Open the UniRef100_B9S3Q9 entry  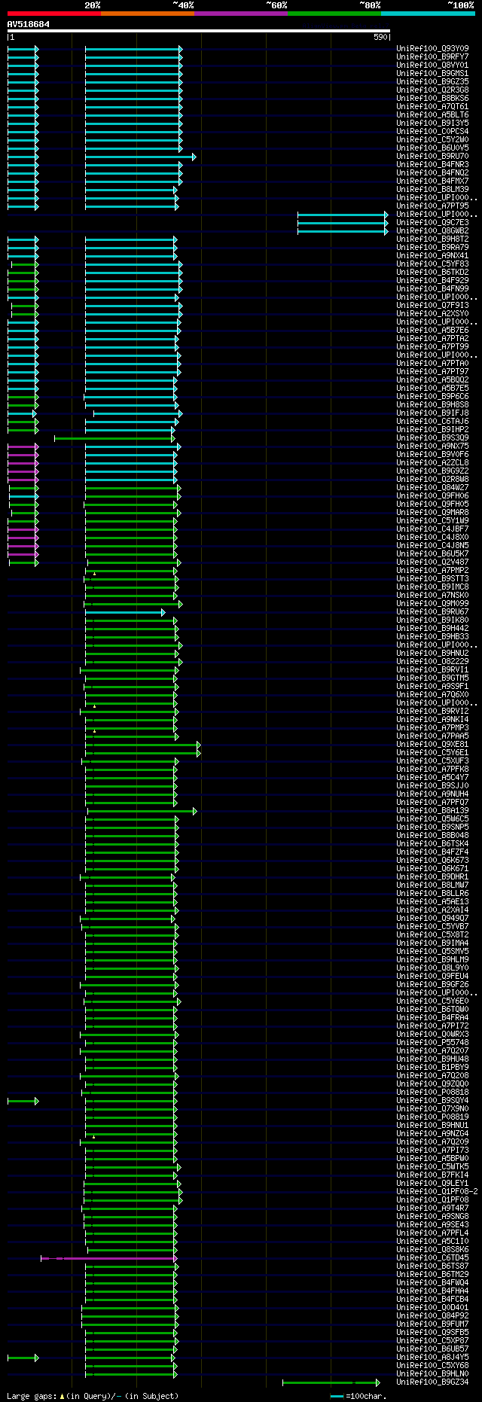(x=432, y=438)
